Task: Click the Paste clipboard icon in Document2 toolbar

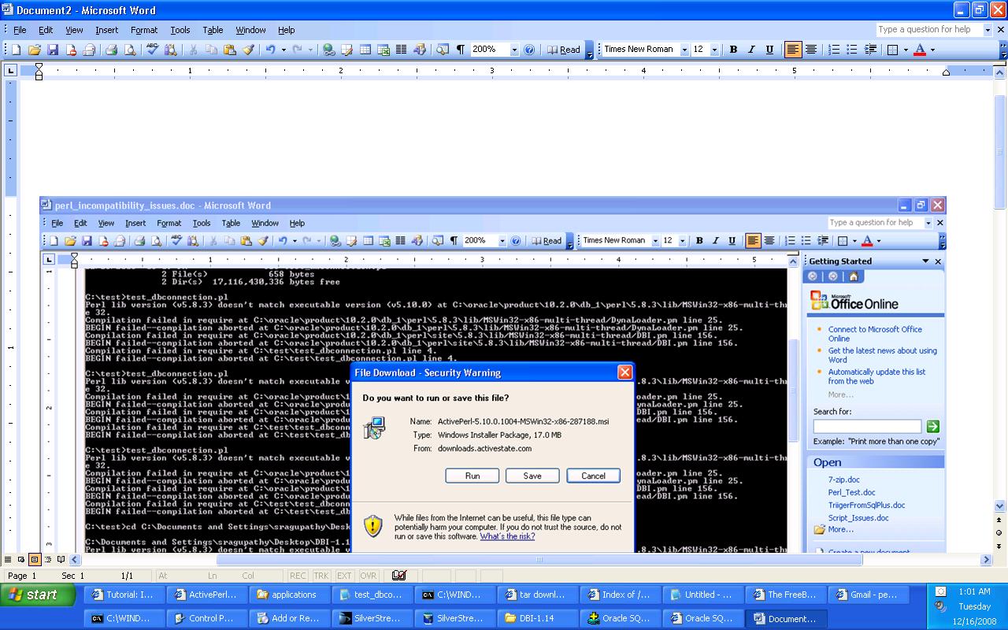Action: pyautogui.click(x=230, y=50)
